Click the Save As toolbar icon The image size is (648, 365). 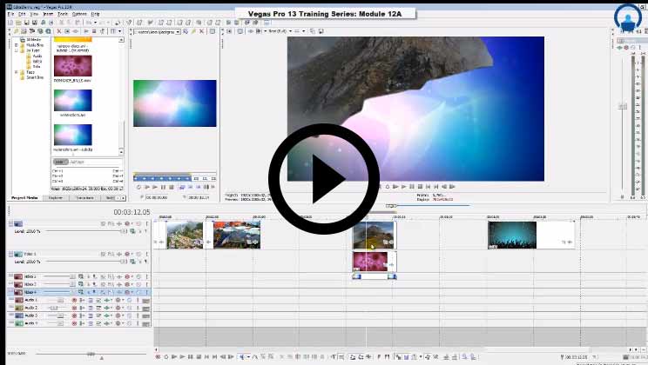[34, 23]
